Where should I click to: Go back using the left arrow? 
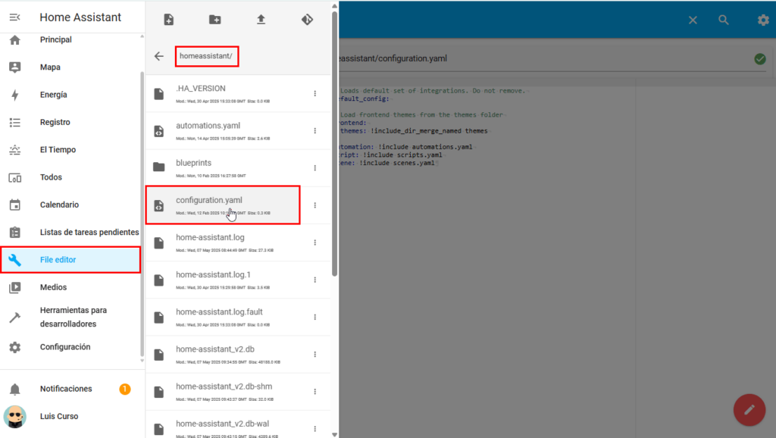[158, 56]
